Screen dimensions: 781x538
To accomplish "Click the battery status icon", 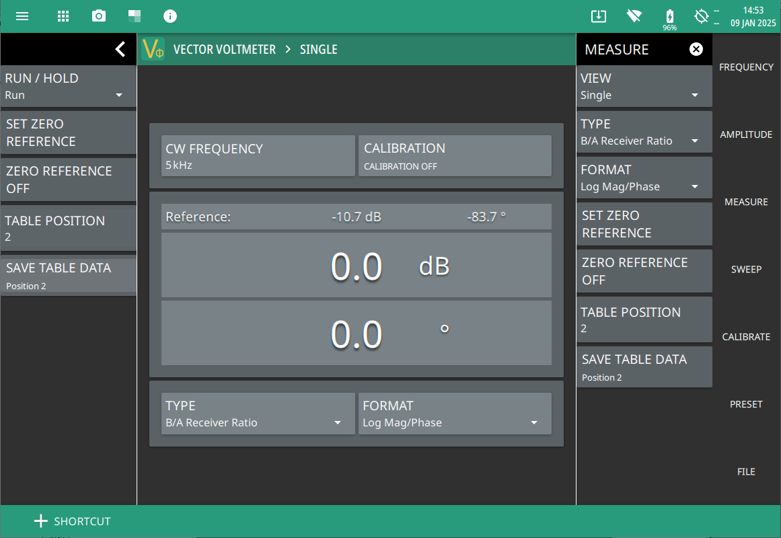I will [669, 16].
